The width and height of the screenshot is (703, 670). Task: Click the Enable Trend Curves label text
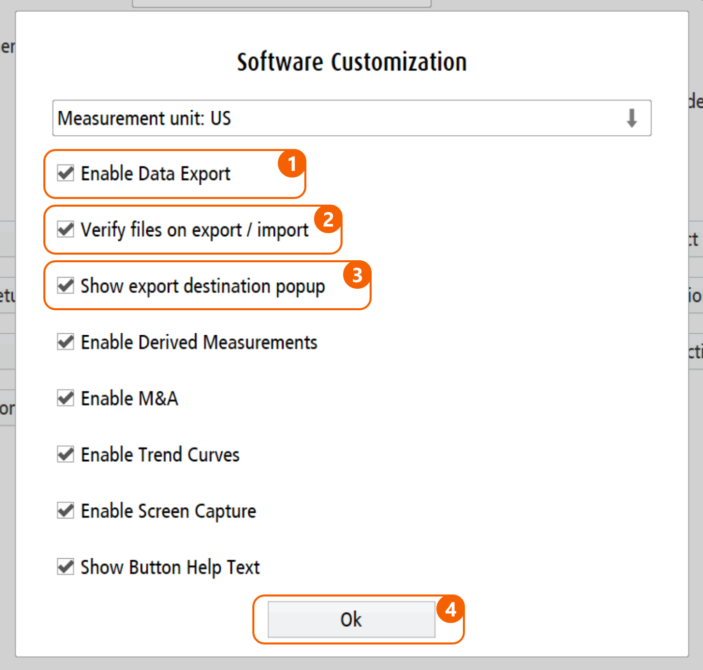point(160,455)
